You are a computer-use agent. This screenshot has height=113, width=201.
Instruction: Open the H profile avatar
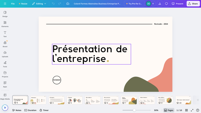click(148, 4)
